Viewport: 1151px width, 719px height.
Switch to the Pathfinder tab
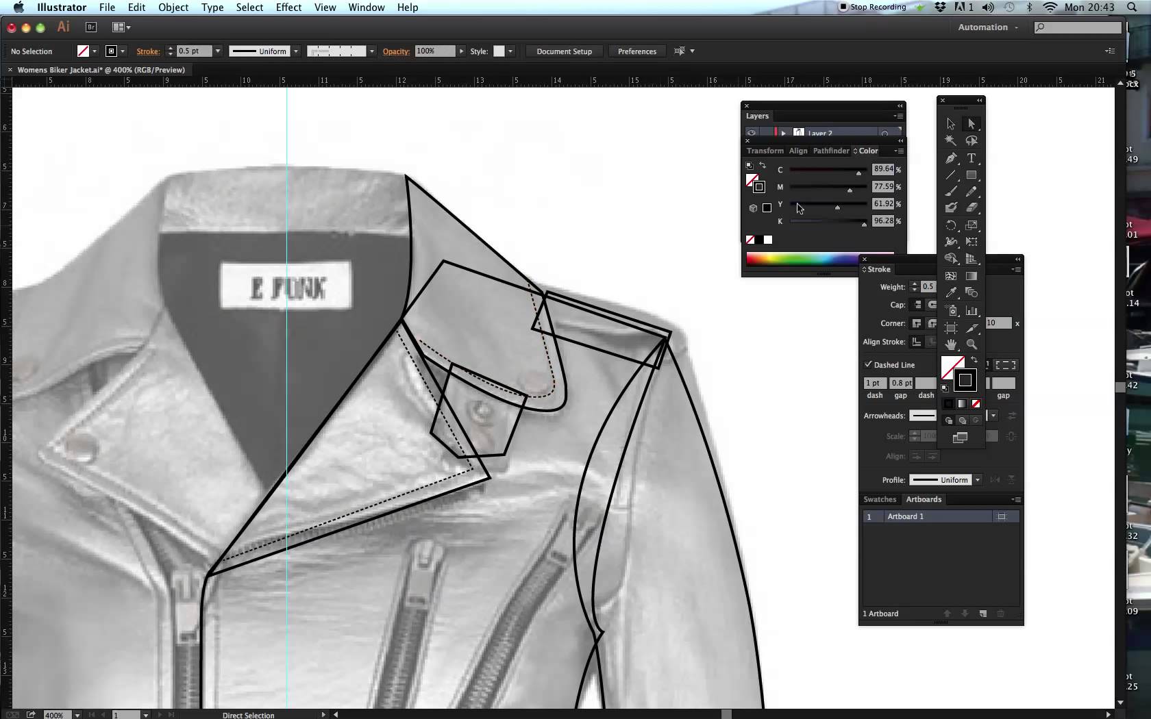tap(830, 151)
